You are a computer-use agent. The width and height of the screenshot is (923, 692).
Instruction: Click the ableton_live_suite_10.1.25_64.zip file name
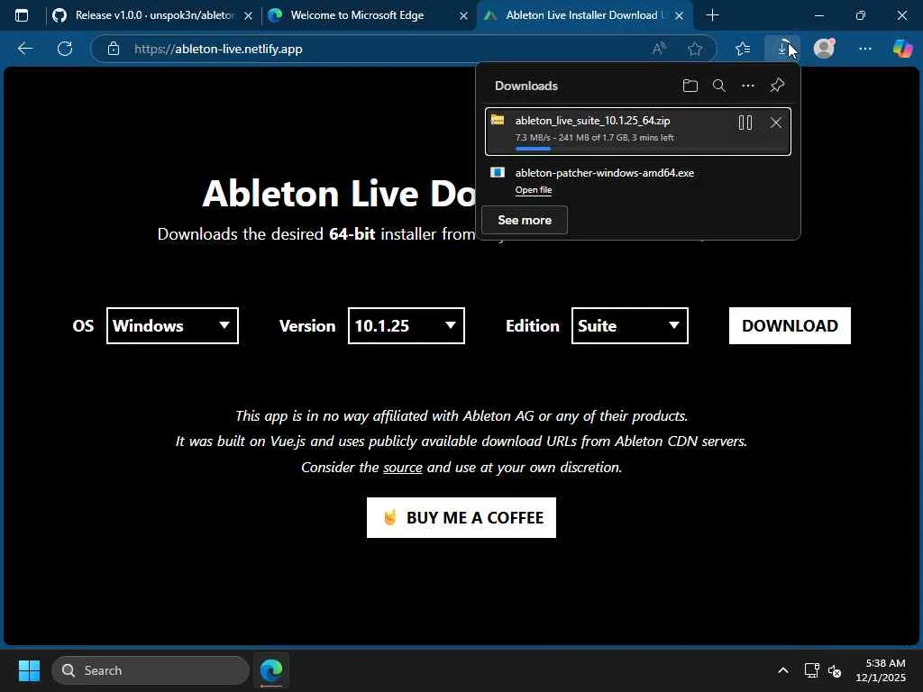(592, 121)
